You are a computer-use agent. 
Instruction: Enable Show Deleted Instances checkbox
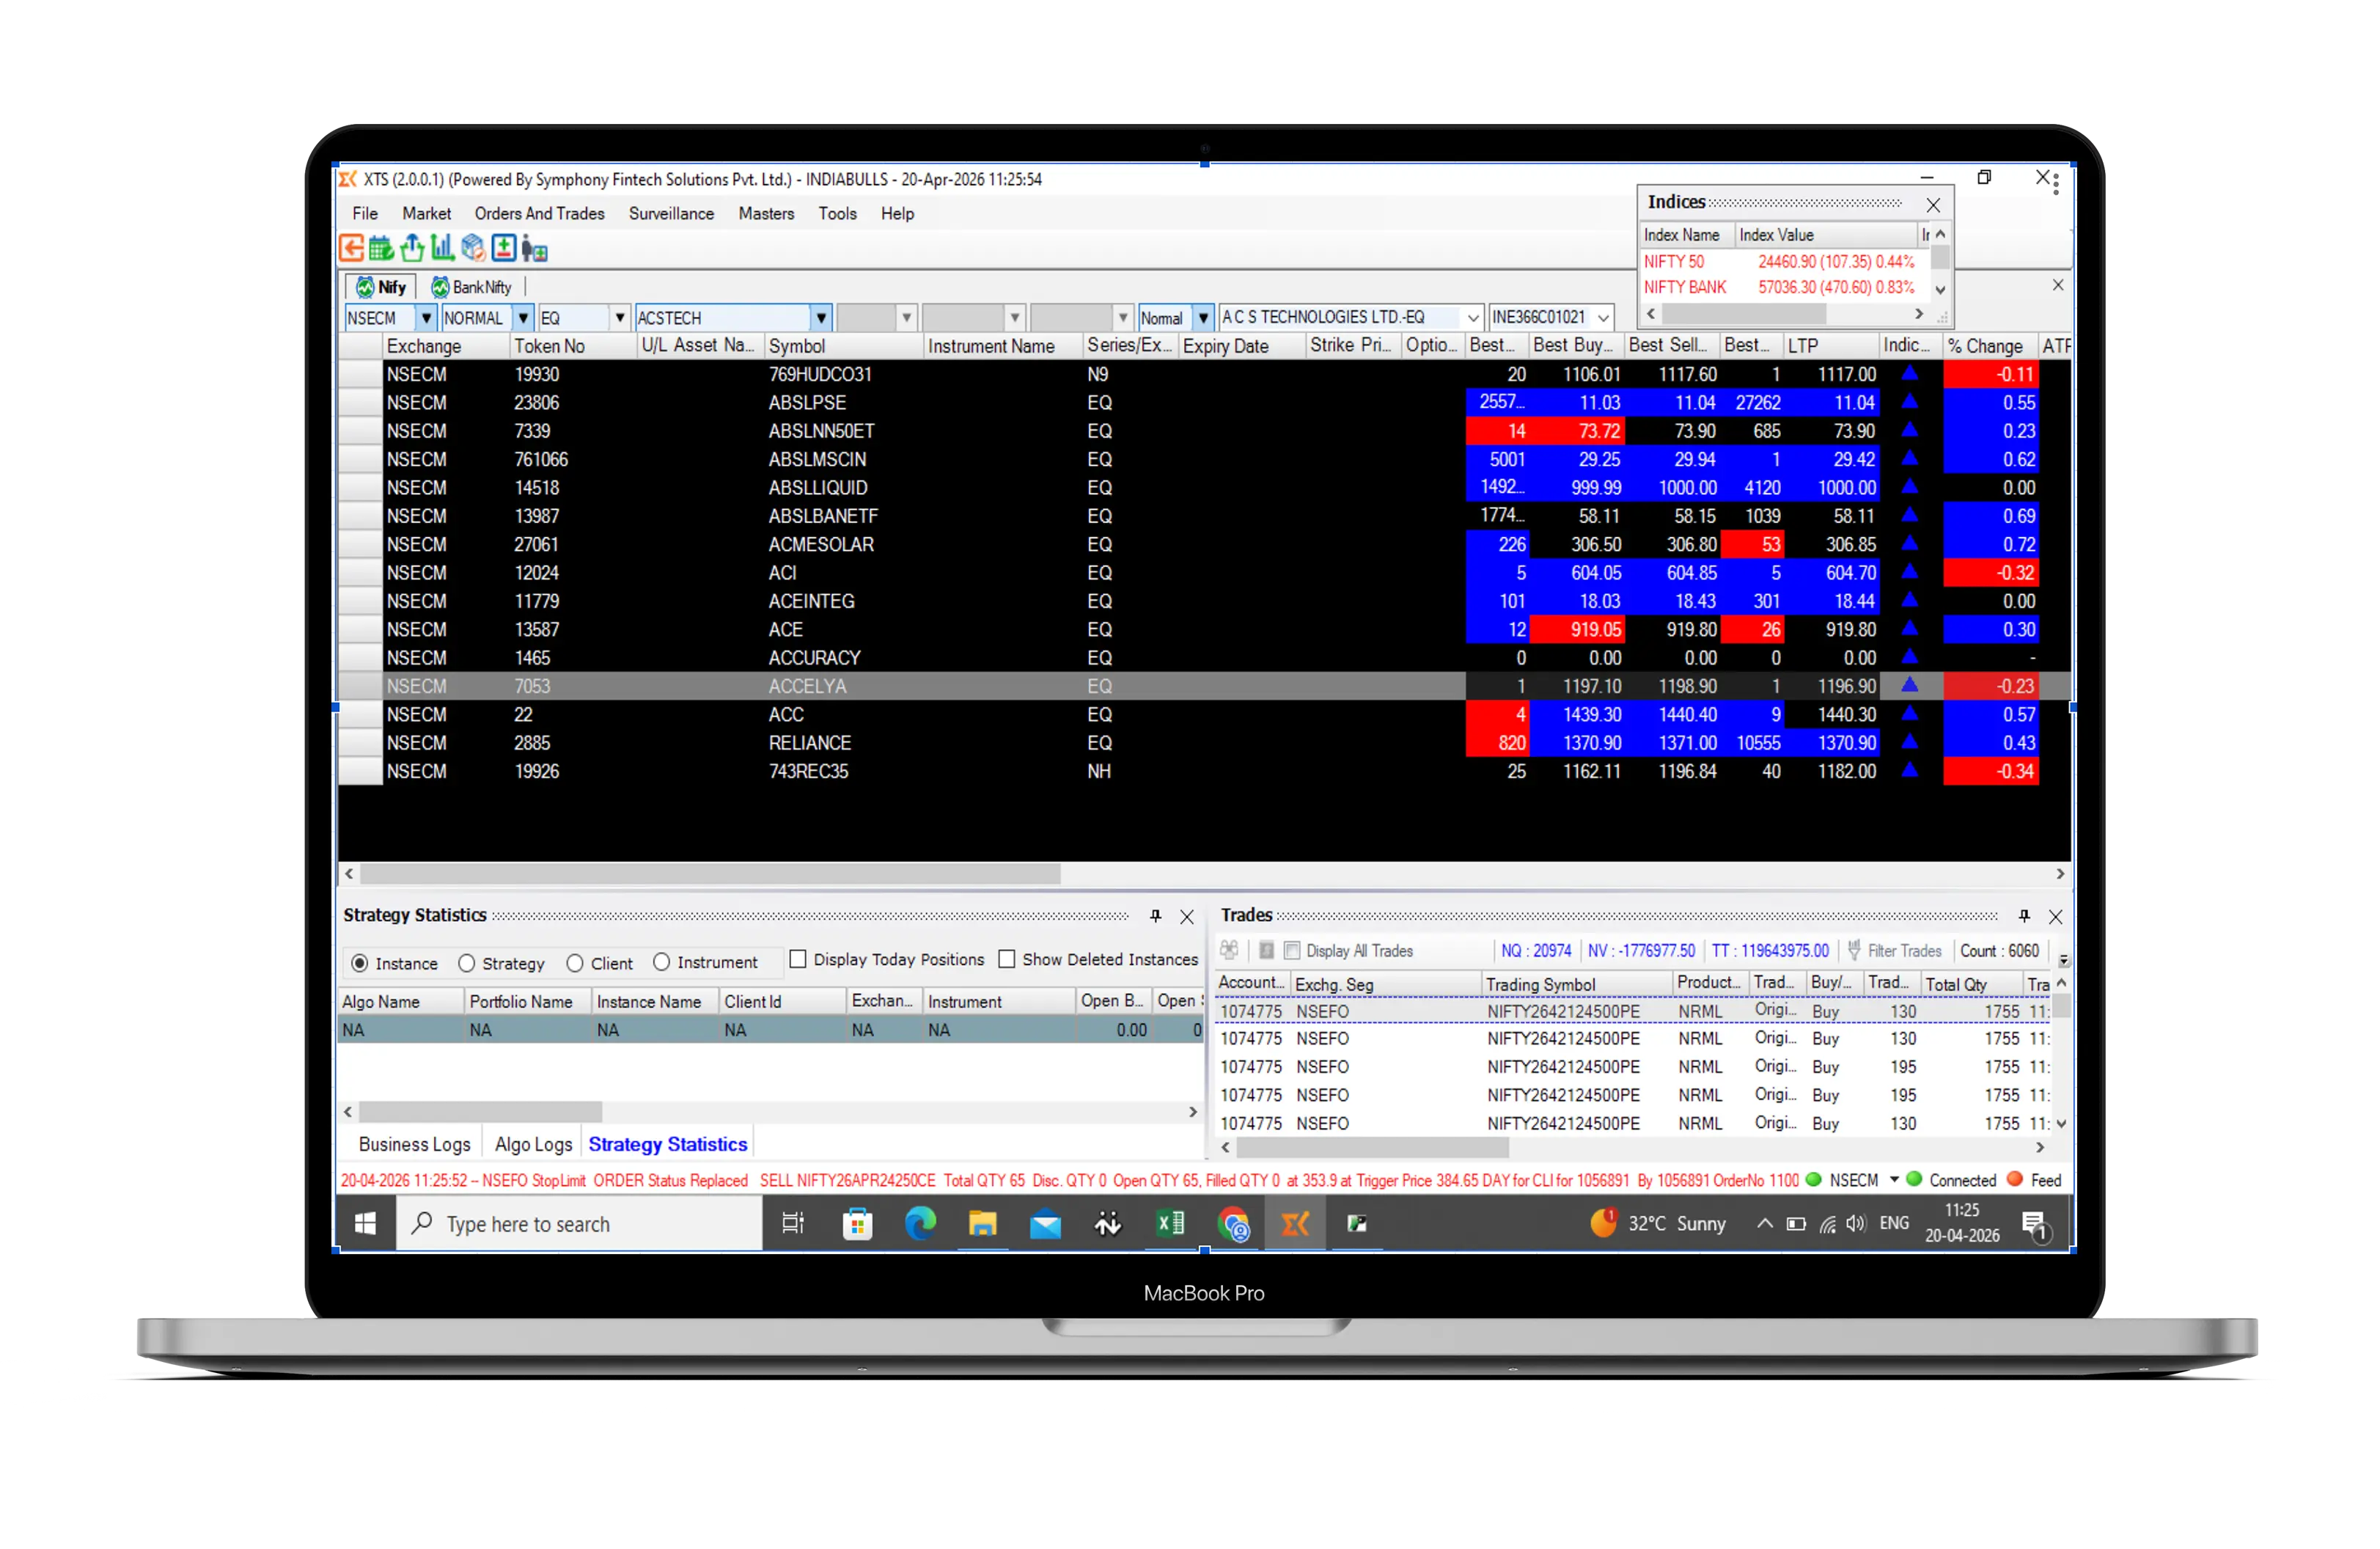click(1007, 959)
